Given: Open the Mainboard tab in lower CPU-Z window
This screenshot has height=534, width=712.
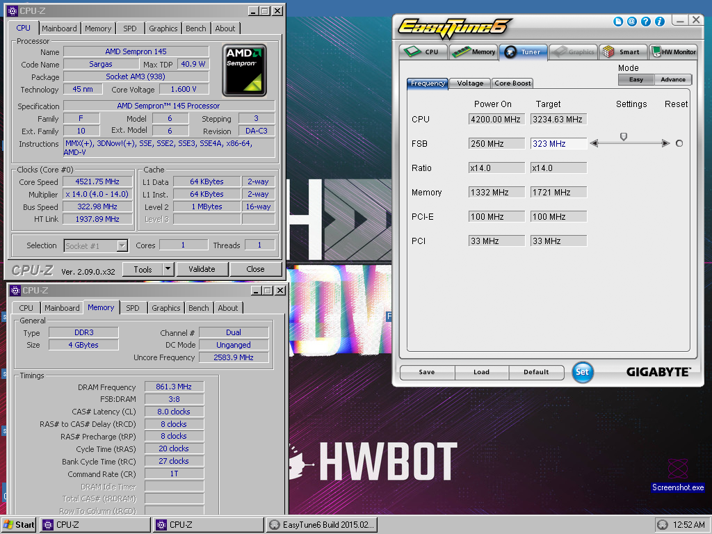Looking at the screenshot, I should 62,308.
